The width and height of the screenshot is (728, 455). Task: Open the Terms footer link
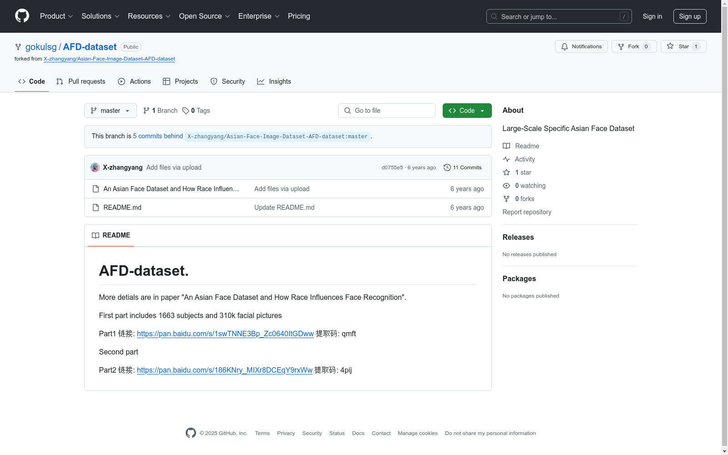tap(263, 433)
